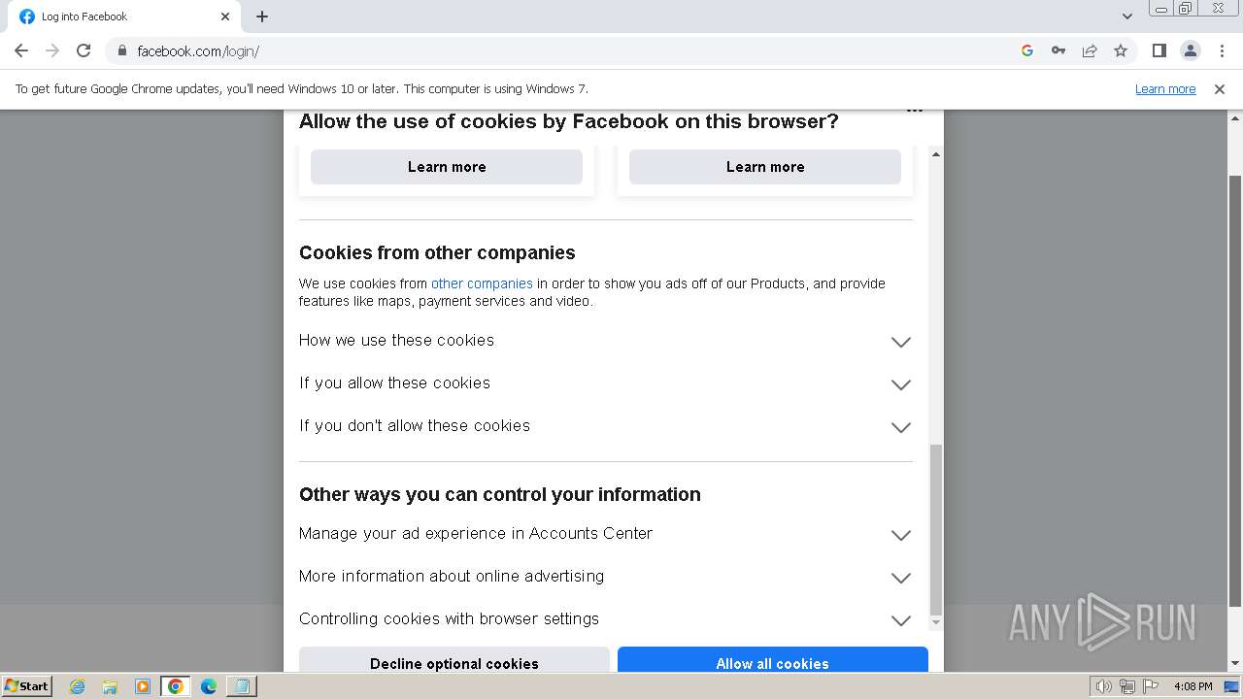Open the Windows Start menu

pos(26,686)
